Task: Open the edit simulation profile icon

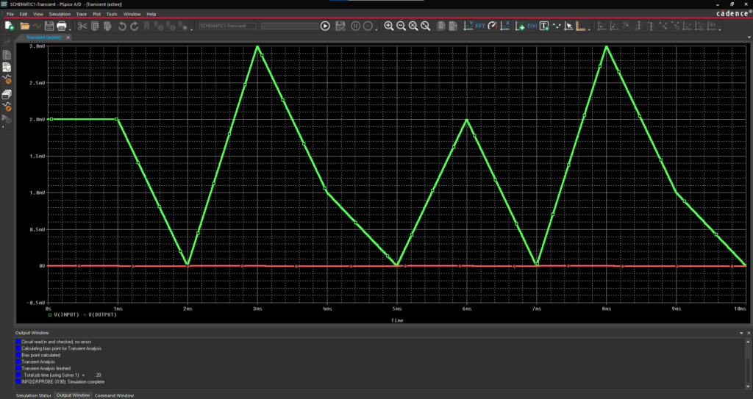Action: [x=340, y=26]
